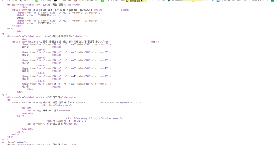This screenshot has width=277, height=145.
Task: Click the source line with id it_ca3 value 40
Action: 66,68
